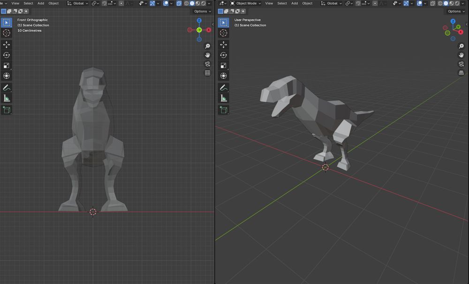Click the 3D cursor tool
Image resolution: width=469 pixels, height=284 pixels.
click(7, 33)
